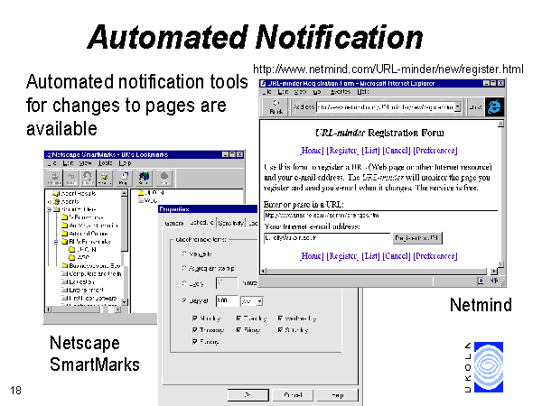Click the Help button in Properties dialog
This screenshot has height=406, width=542.
coord(338,395)
